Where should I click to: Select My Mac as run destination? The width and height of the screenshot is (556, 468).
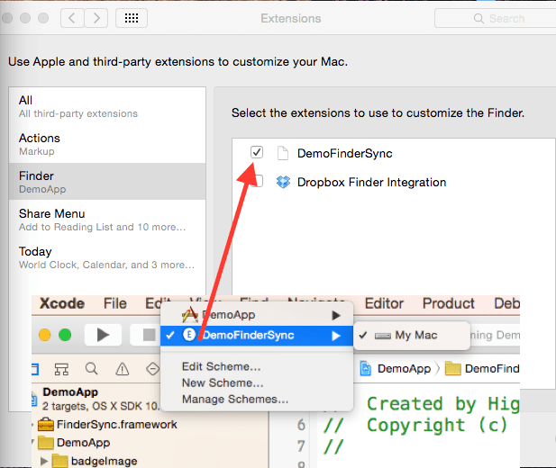412,335
